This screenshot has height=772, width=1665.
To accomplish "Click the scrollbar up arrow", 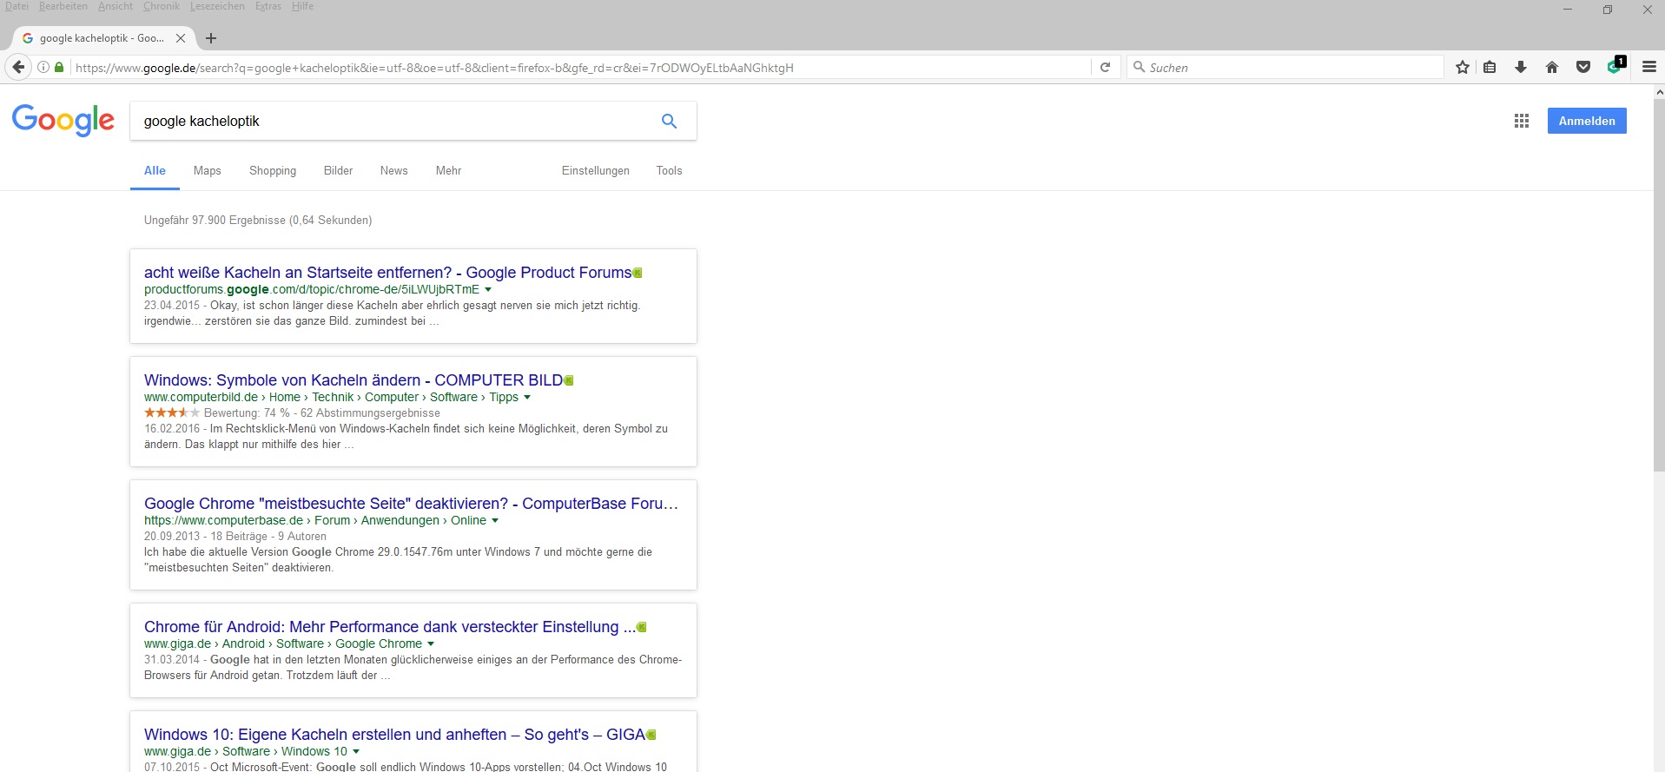I will point(1659,91).
